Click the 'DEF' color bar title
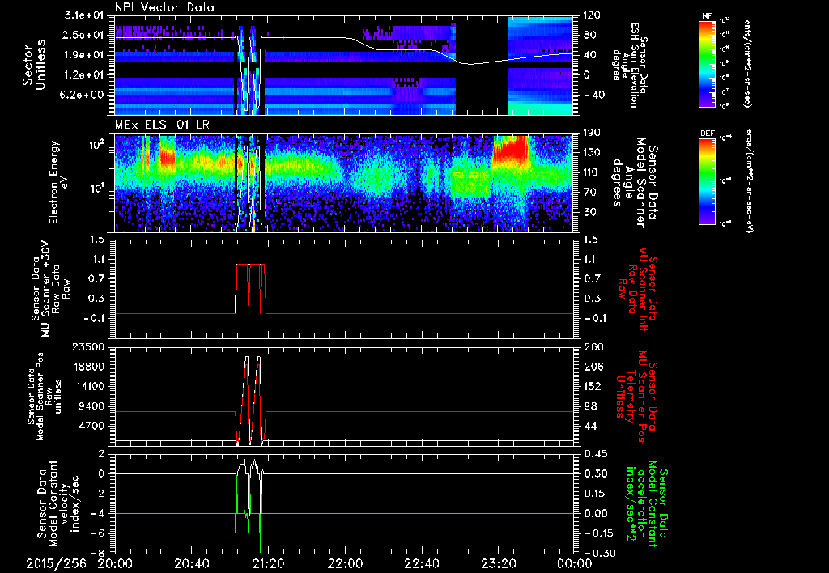 coord(708,134)
